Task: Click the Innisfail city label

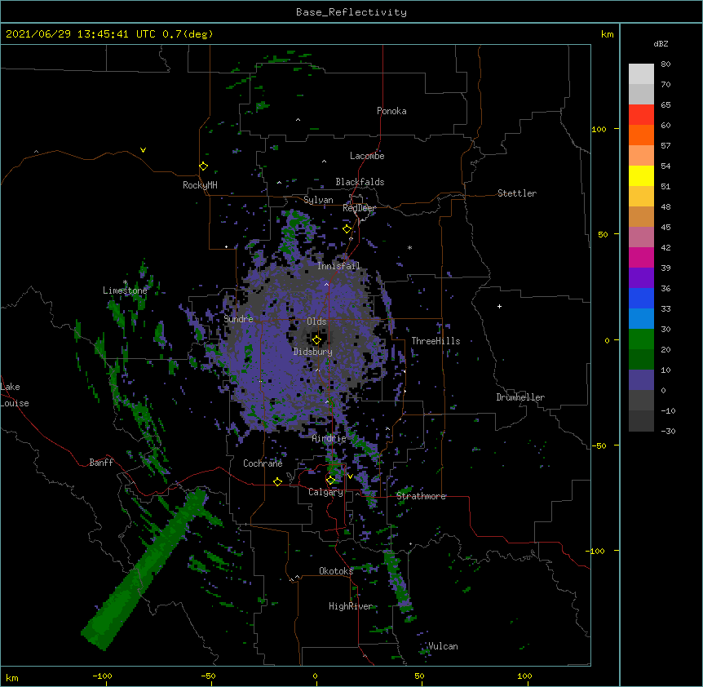Action: (x=338, y=266)
